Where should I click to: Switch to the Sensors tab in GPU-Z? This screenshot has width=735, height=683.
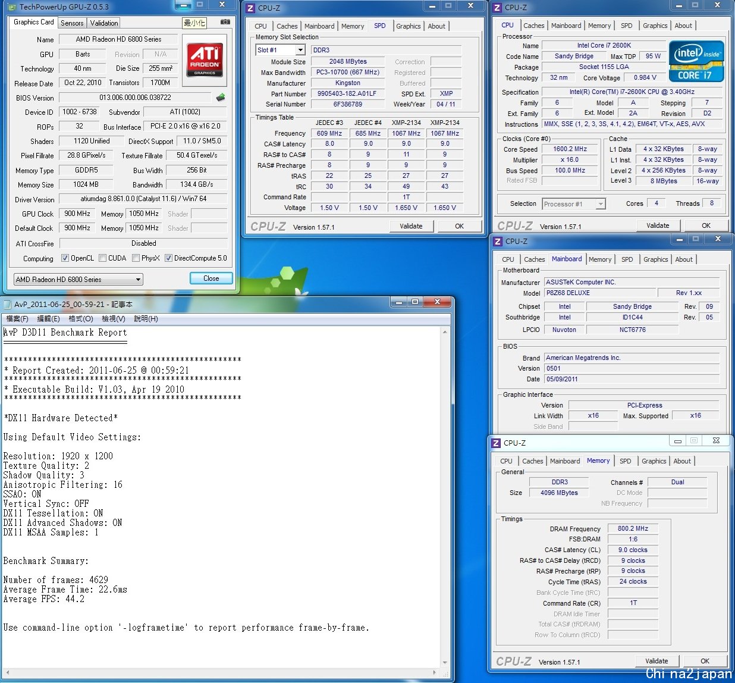point(72,23)
